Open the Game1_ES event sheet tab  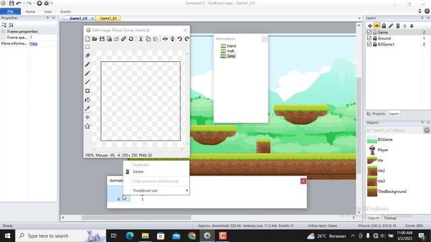(x=108, y=18)
